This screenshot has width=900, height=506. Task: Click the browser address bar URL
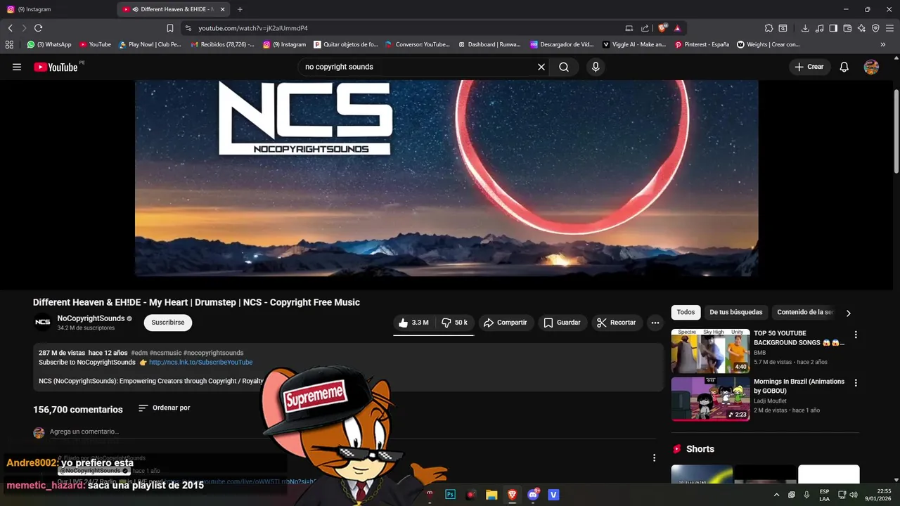[x=253, y=28]
